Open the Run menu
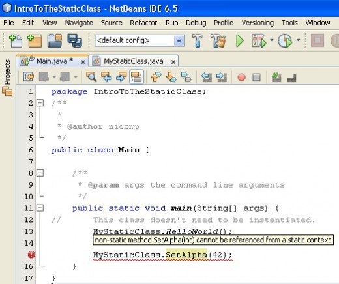 172,23
